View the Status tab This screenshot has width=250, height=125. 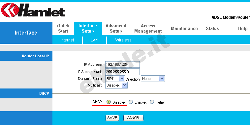click(x=212, y=29)
